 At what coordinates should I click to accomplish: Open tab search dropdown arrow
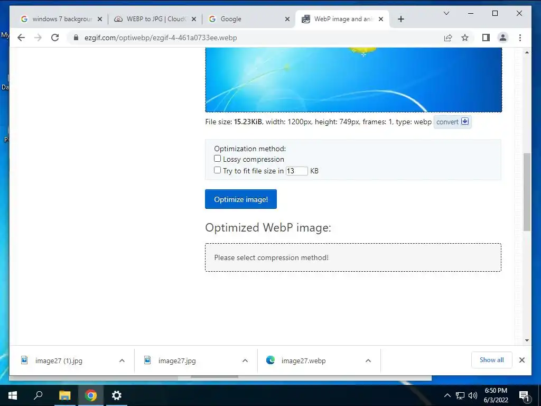click(446, 13)
